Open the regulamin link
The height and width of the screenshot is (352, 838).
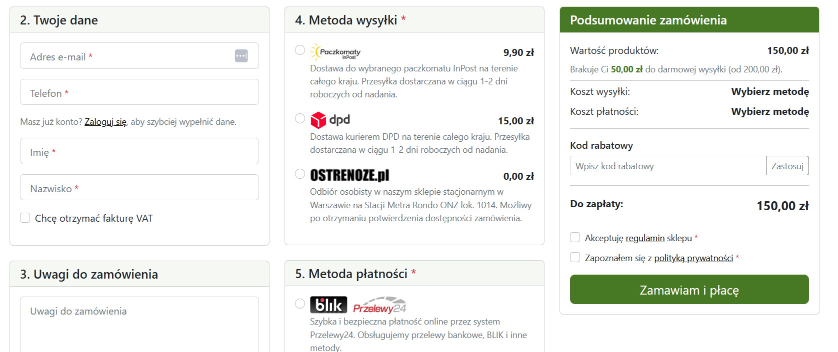coord(645,238)
